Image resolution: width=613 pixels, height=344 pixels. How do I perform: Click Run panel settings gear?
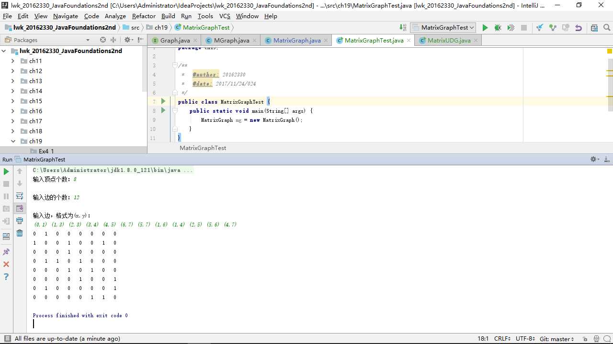[x=594, y=159]
